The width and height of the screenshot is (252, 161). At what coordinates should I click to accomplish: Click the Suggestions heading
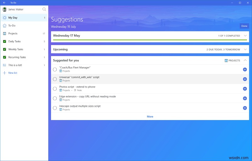click(x=67, y=20)
